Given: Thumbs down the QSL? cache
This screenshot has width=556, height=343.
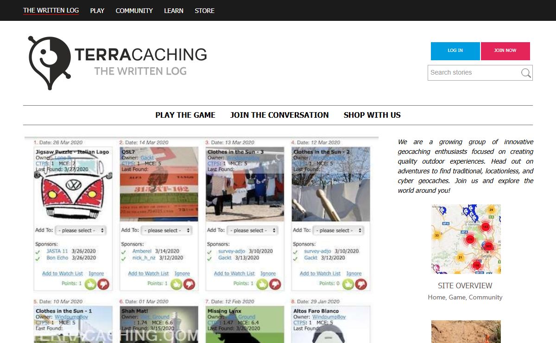Looking at the screenshot, I should [190, 284].
